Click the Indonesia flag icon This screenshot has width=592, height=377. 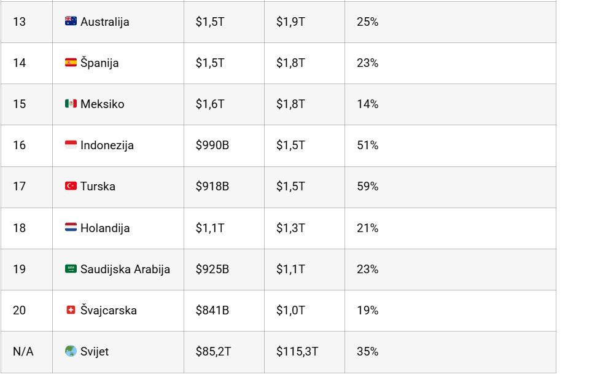tap(71, 145)
